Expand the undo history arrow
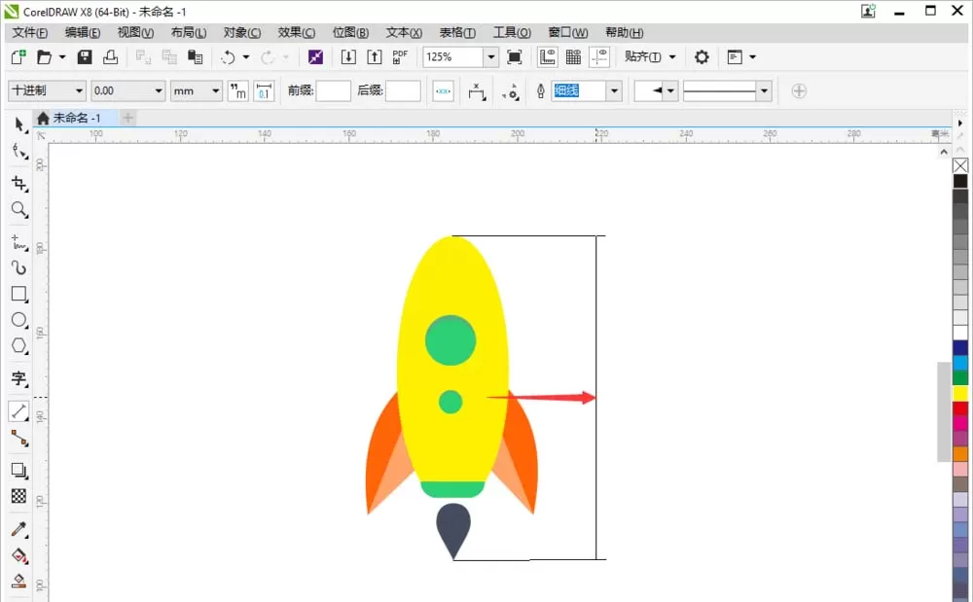Viewport: 973px width, 602px height. click(246, 57)
